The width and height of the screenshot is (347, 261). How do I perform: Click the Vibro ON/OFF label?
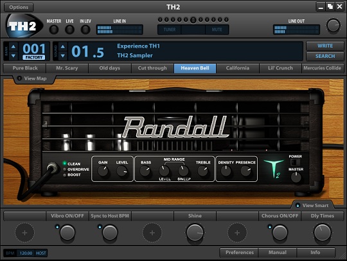click(67, 216)
